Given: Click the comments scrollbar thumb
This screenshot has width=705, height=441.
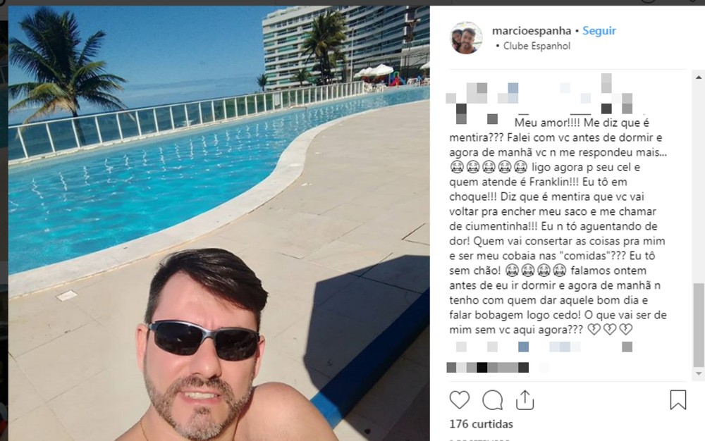Looking at the screenshot, I should (699, 325).
